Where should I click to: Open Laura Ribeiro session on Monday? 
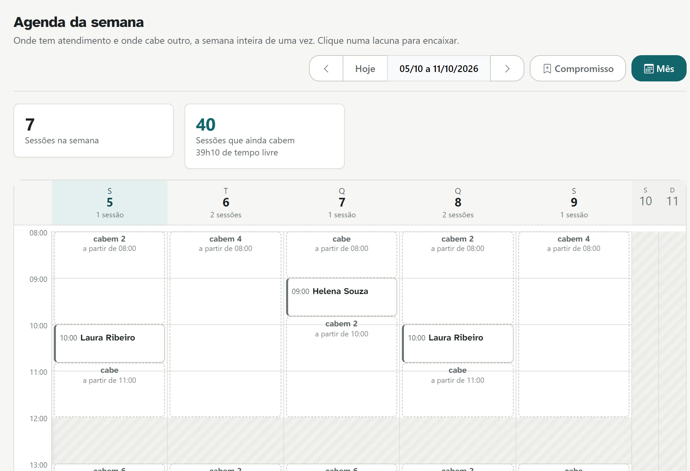coord(109,343)
